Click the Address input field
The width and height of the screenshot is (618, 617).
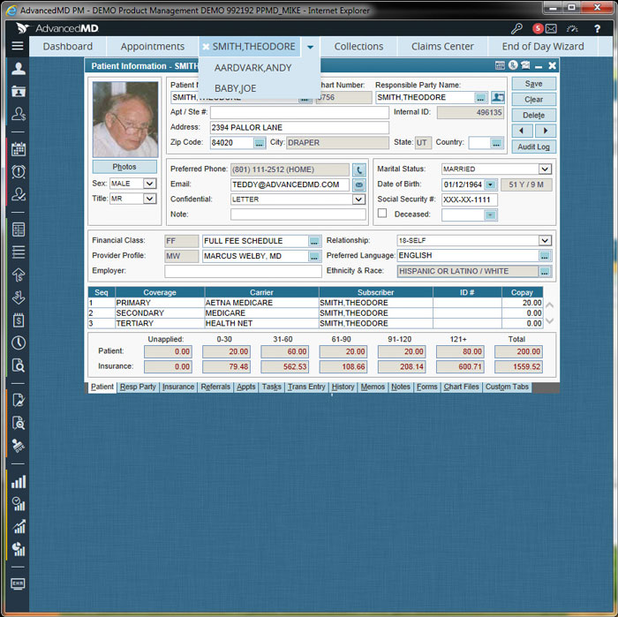[298, 127]
